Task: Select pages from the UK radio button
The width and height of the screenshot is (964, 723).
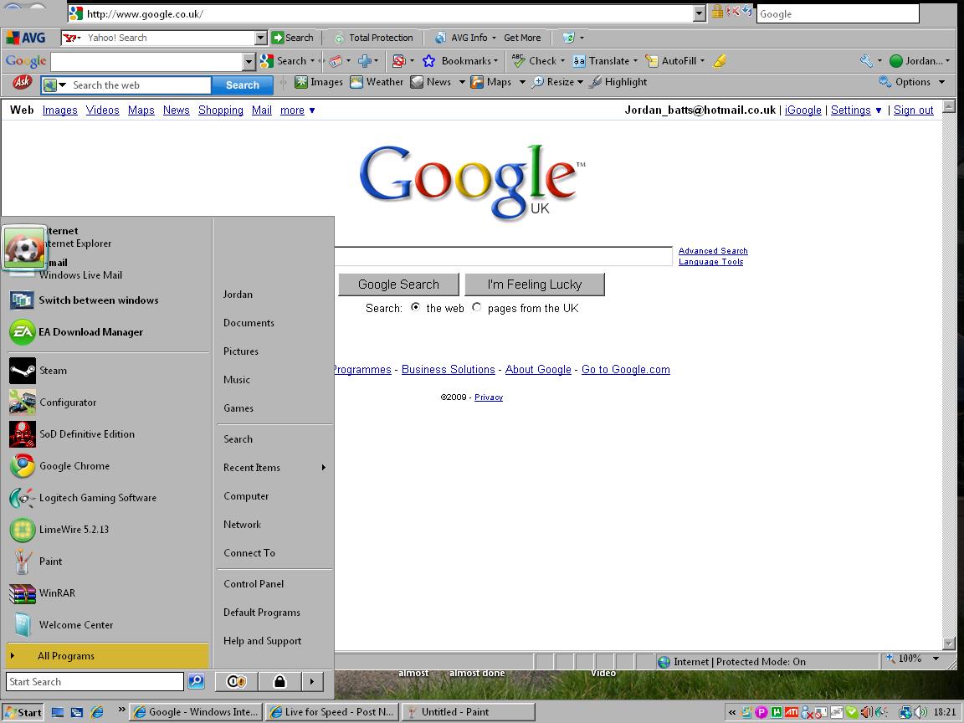Action: point(476,307)
